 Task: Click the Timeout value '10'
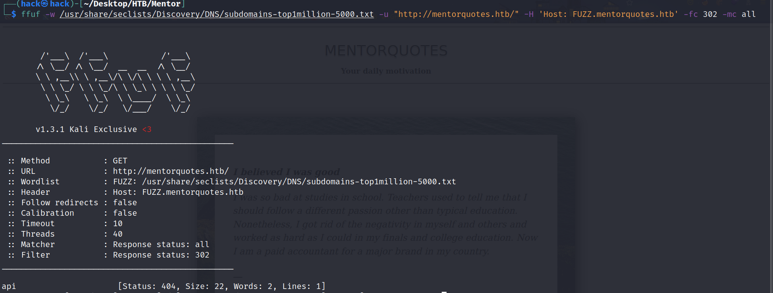[118, 223]
